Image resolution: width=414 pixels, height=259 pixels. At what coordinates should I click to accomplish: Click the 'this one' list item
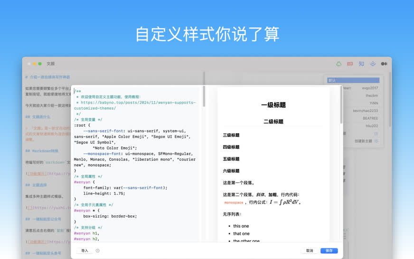pos(241,226)
